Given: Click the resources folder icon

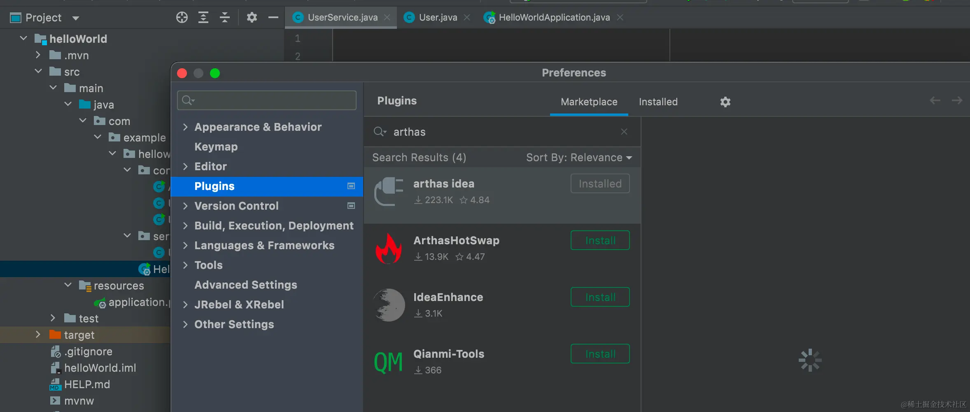Looking at the screenshot, I should [85, 286].
